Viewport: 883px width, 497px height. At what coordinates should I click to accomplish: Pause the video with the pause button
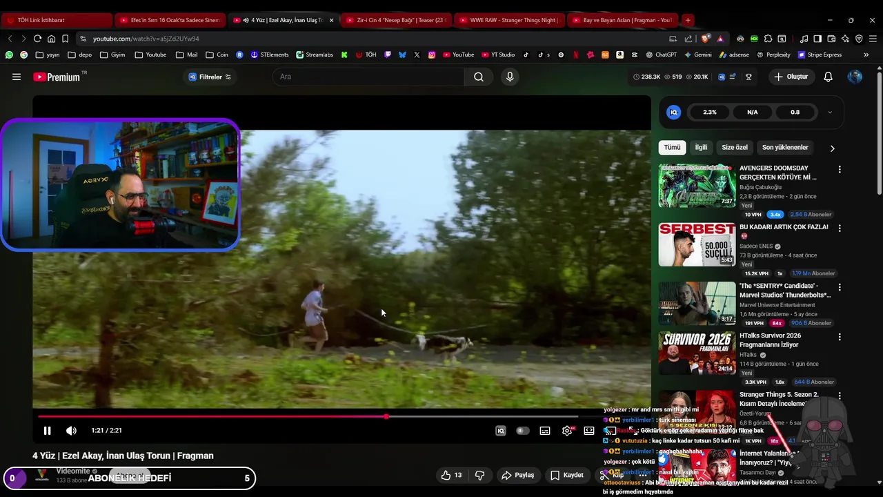click(x=47, y=431)
